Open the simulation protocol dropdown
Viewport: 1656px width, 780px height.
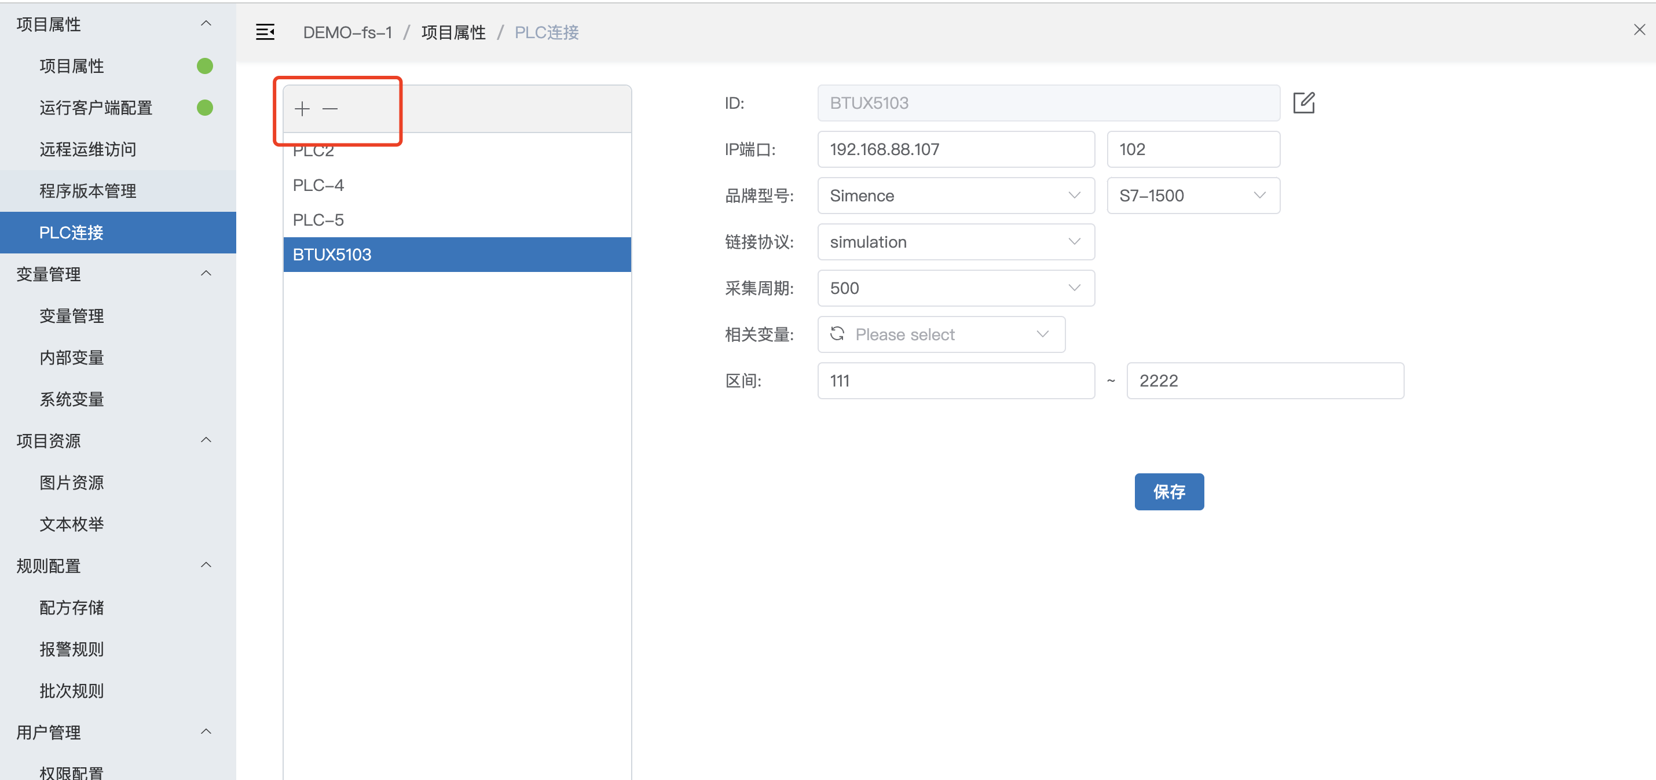(x=955, y=242)
